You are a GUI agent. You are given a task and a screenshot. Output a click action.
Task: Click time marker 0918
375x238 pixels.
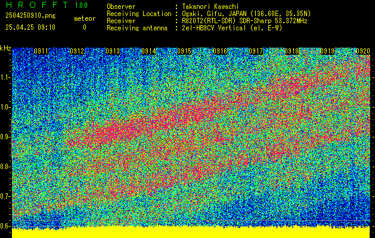click(x=292, y=51)
